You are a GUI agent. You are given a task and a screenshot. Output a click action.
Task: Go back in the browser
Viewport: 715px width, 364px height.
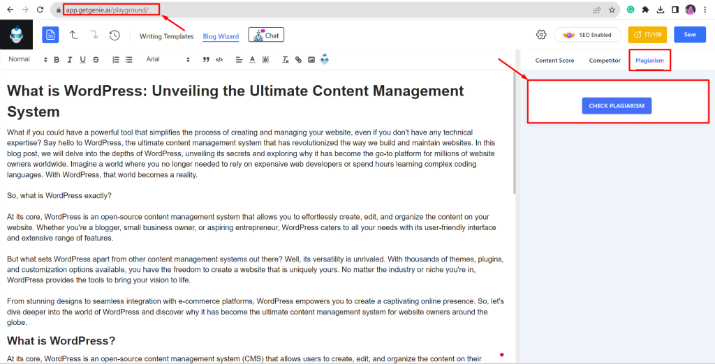[10, 10]
